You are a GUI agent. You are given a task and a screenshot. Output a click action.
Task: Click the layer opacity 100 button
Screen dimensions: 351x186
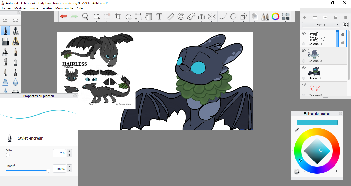346,25
